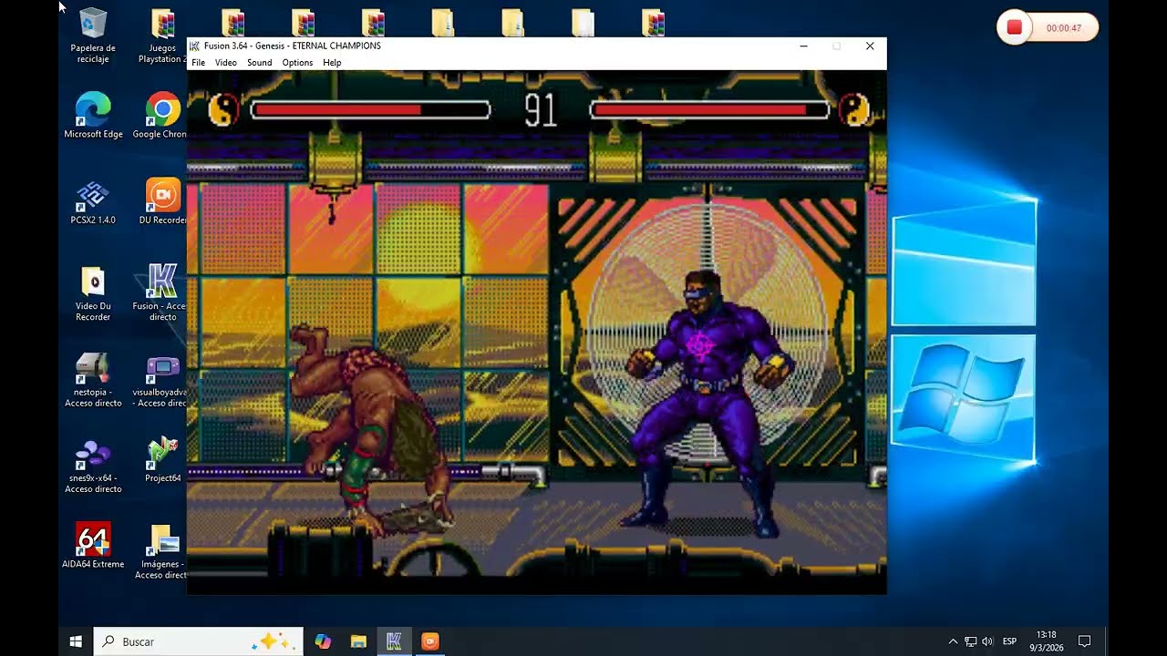Screen dimensions: 1167x656
Task: Open the notification center icon
Action: click(x=1084, y=641)
